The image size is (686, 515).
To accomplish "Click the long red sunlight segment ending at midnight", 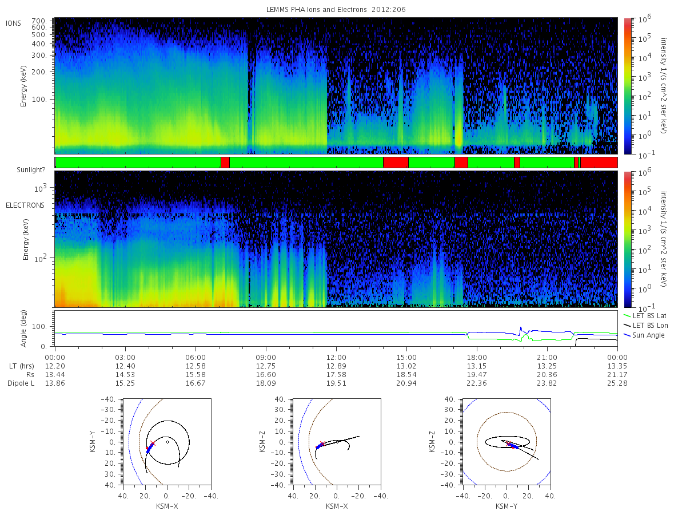I will (599, 163).
